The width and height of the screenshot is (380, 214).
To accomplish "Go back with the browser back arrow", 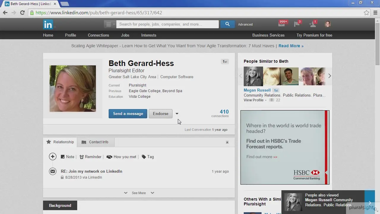I will click(5, 13).
